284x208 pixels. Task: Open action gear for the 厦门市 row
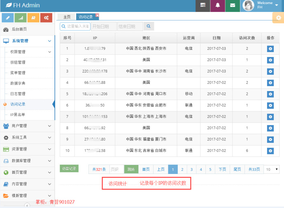click(270, 139)
